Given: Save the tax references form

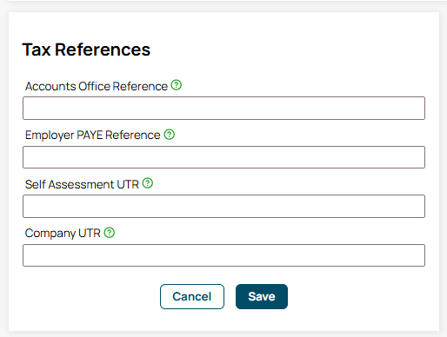Looking at the screenshot, I should pos(262,296).
